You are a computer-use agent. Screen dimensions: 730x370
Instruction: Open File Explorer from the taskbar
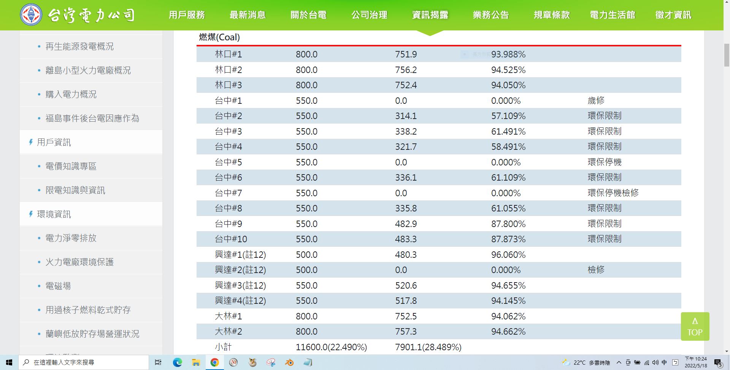(x=196, y=362)
